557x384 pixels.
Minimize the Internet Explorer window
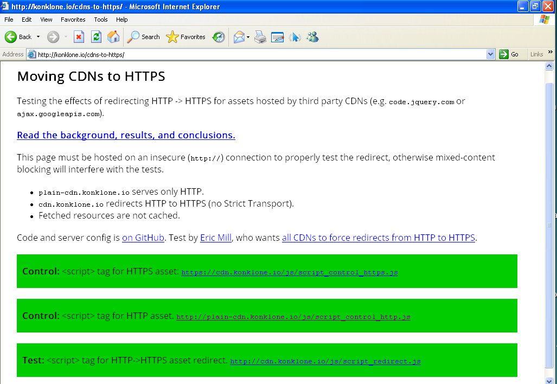tap(523, 7)
